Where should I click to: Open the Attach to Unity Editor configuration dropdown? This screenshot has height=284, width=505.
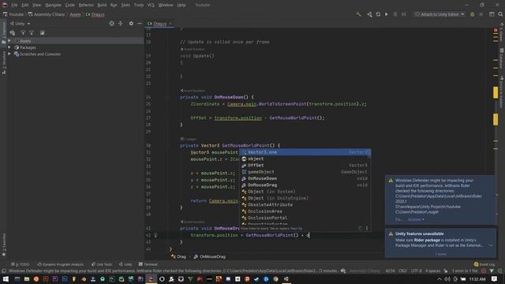point(440,14)
